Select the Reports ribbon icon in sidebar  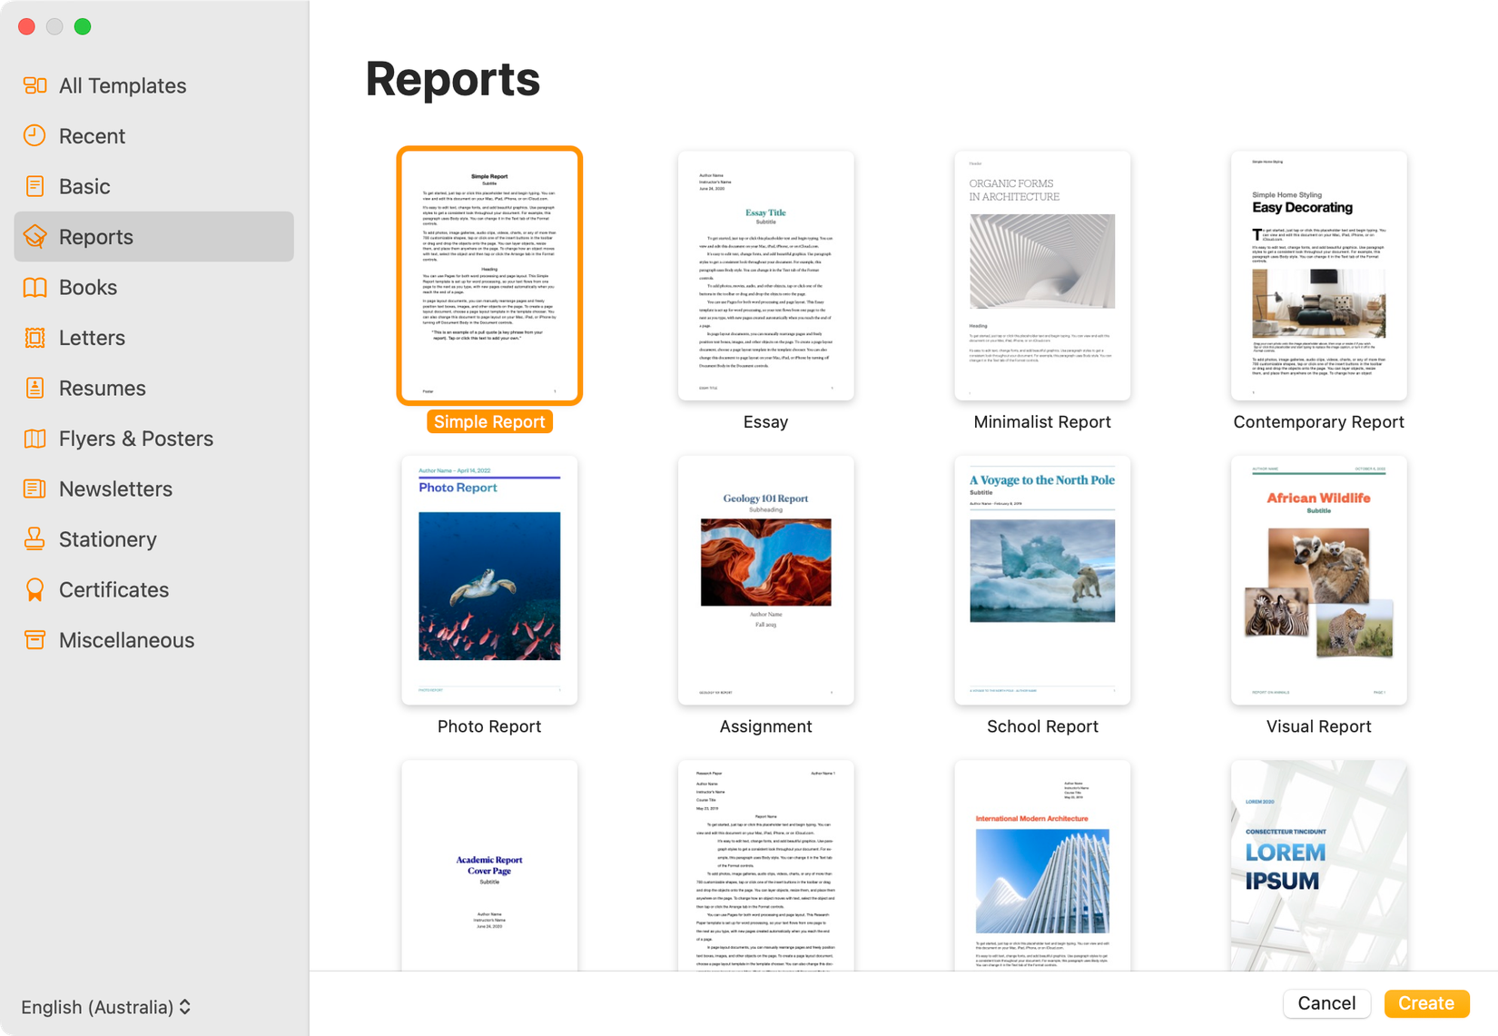click(x=35, y=236)
